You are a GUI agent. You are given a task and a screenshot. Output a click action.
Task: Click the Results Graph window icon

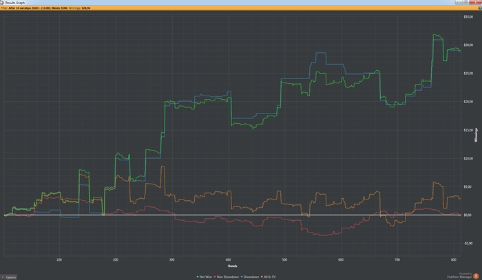pos(2,3)
